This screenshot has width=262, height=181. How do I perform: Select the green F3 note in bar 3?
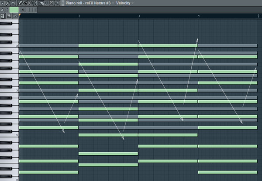coord(168,161)
